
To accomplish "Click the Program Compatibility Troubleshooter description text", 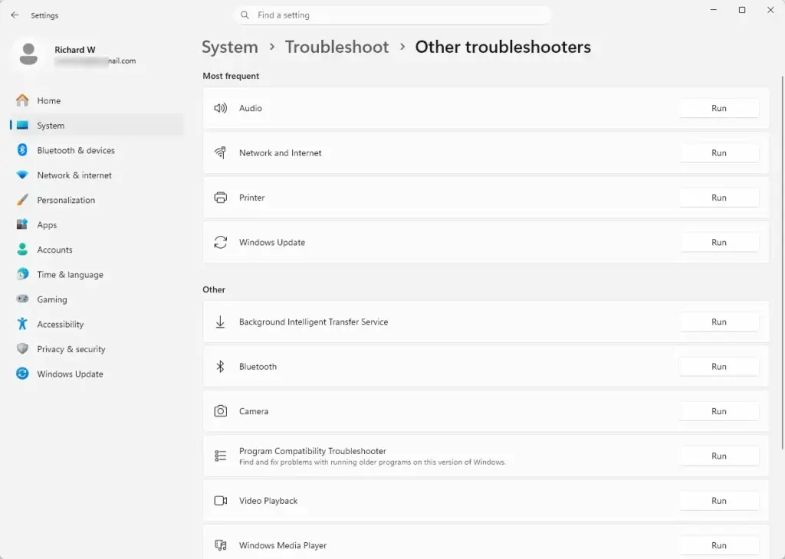I will click(373, 462).
